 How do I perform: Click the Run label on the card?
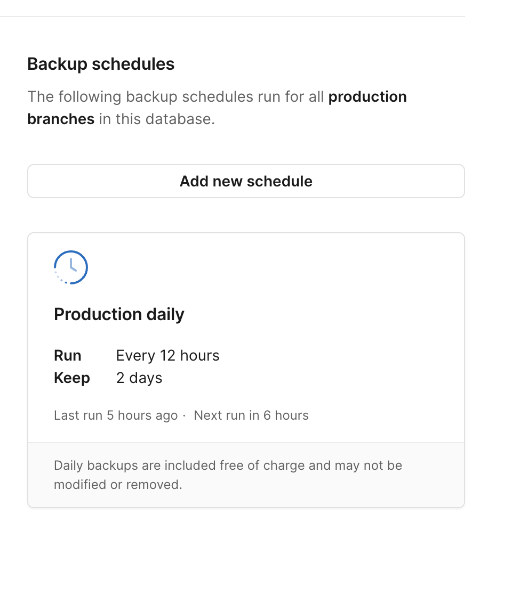67,355
